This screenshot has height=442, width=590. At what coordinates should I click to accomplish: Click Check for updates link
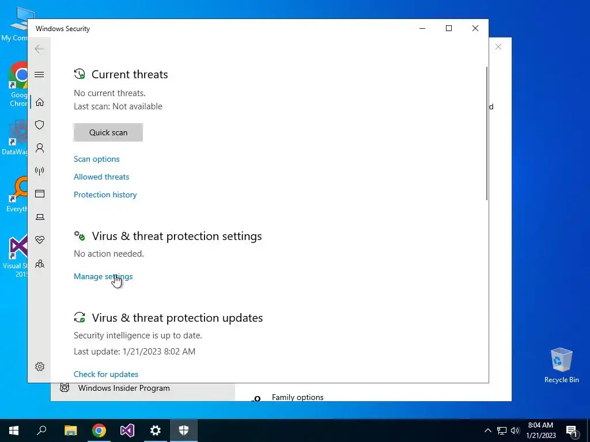(x=106, y=374)
